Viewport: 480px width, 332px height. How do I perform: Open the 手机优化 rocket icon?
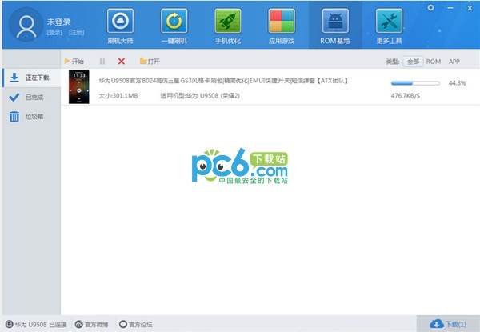point(228,21)
